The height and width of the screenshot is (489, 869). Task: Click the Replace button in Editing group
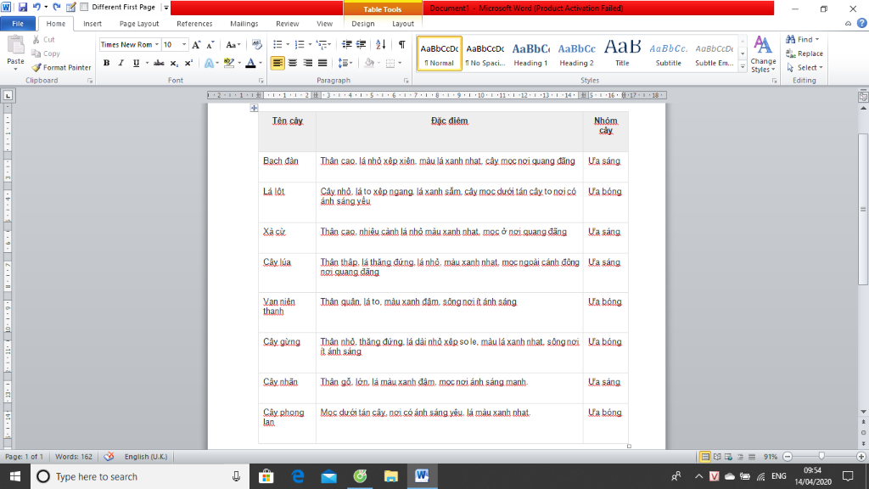(805, 53)
